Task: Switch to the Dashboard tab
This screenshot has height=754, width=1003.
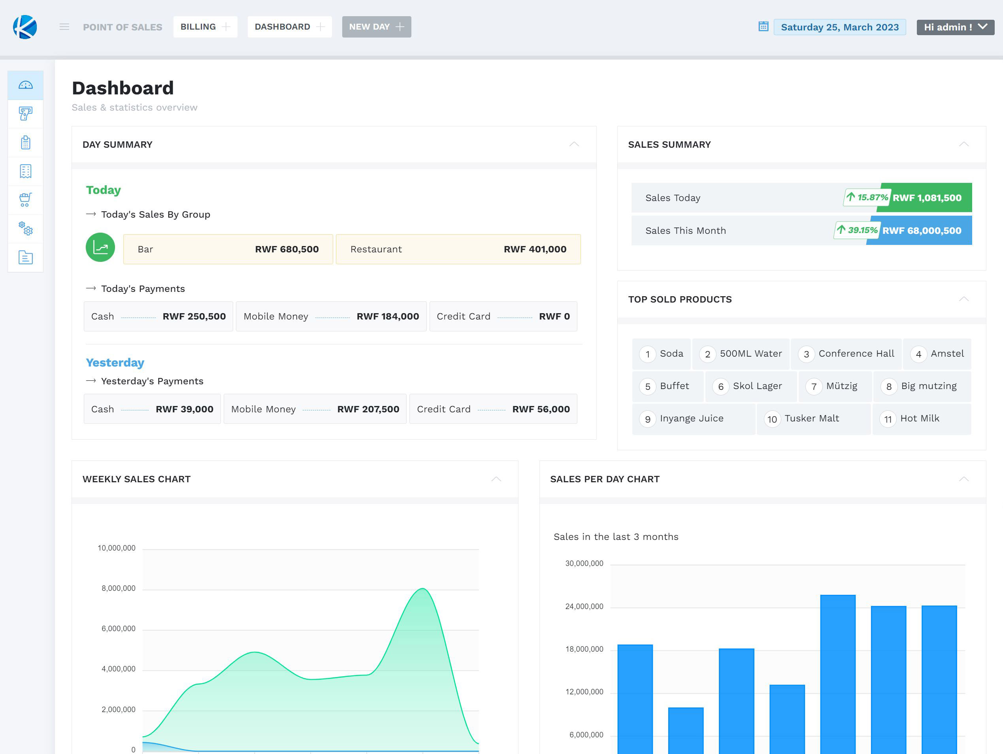Action: (289, 27)
